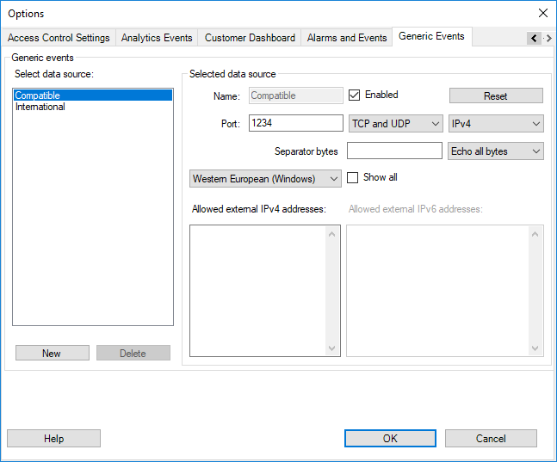Open Help for this dialog
The image size is (557, 462).
[x=53, y=439]
